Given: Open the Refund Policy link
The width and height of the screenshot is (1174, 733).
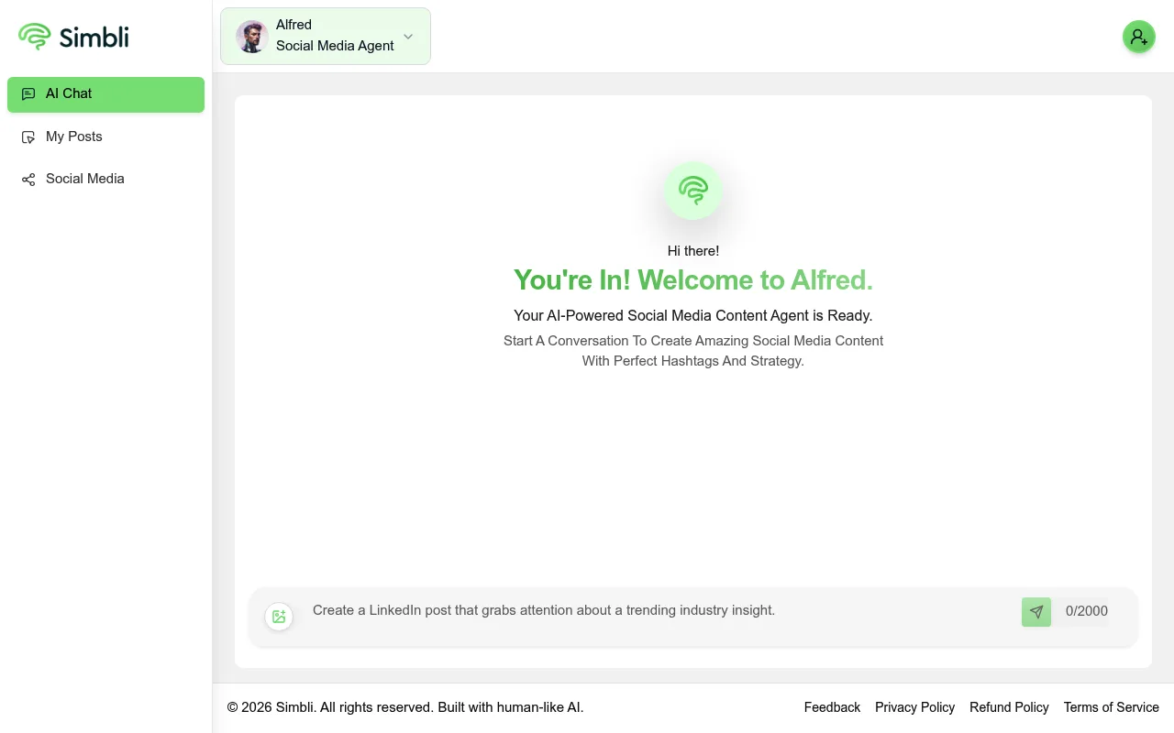Looking at the screenshot, I should (x=1009, y=707).
